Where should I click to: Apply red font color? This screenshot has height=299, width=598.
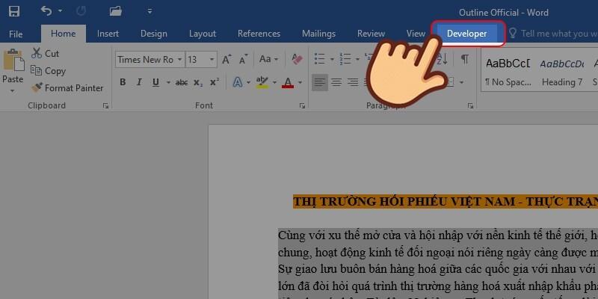click(x=288, y=82)
